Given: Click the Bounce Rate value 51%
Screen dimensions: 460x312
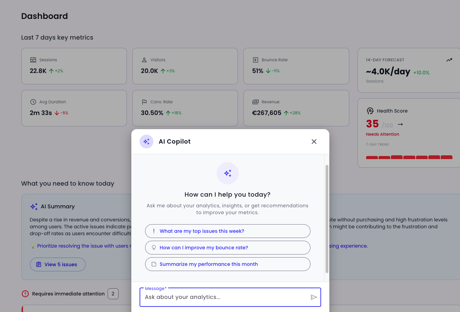Looking at the screenshot, I should (258, 71).
